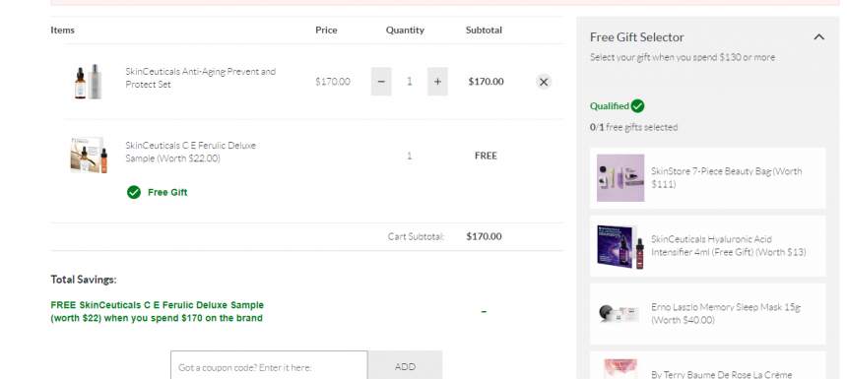This screenshot has width=847, height=379.
Task: Click the Erno Laszlo Sleep Mask image
Action: pyautogui.click(x=620, y=313)
